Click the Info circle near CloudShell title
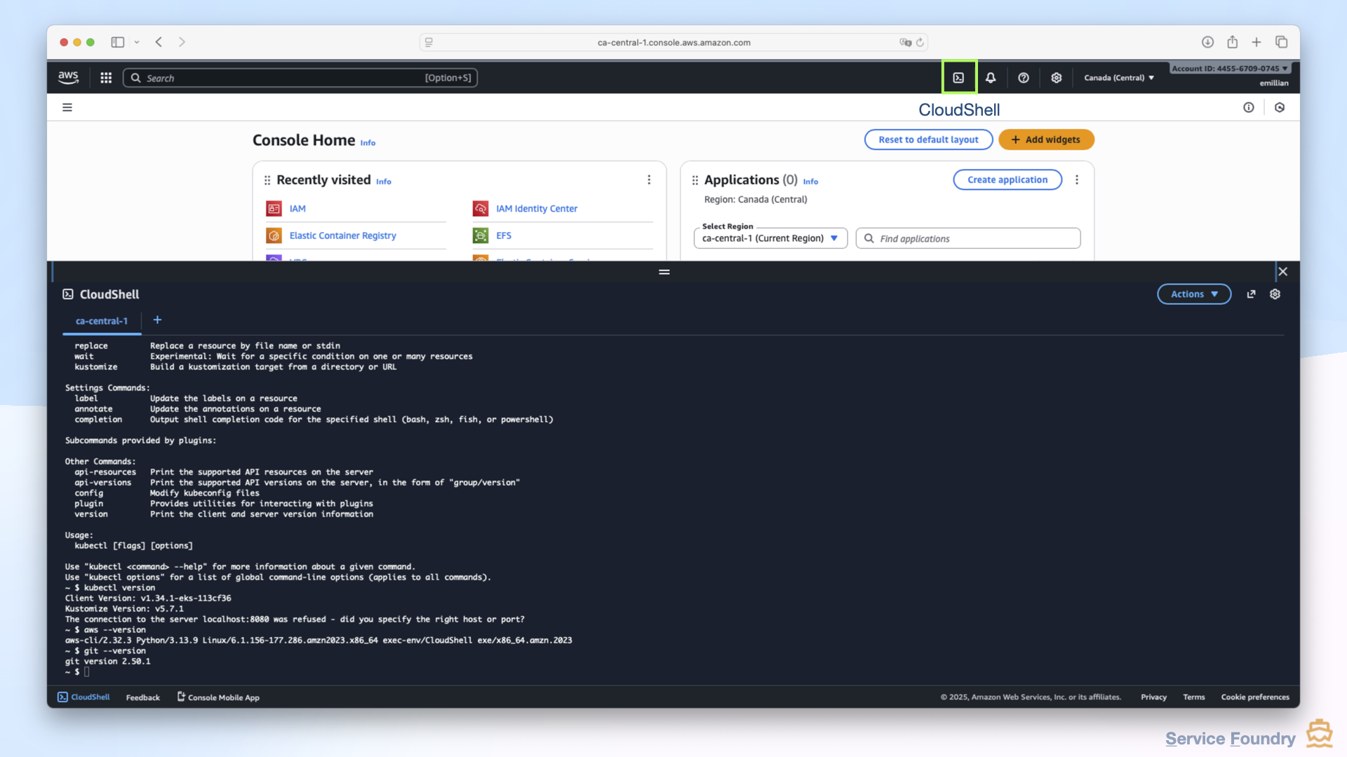The width and height of the screenshot is (1347, 757). point(1249,107)
